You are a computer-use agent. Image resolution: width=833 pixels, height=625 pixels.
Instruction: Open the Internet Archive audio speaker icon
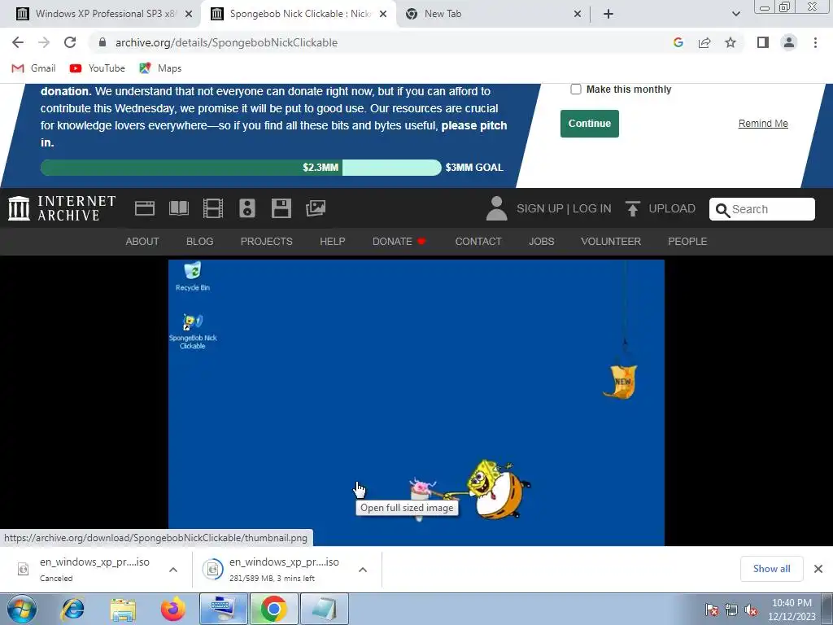[247, 208]
